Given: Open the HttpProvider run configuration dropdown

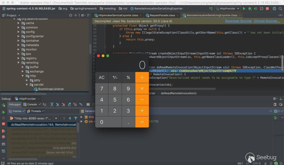Looking at the screenshot, I should pos(227,9).
